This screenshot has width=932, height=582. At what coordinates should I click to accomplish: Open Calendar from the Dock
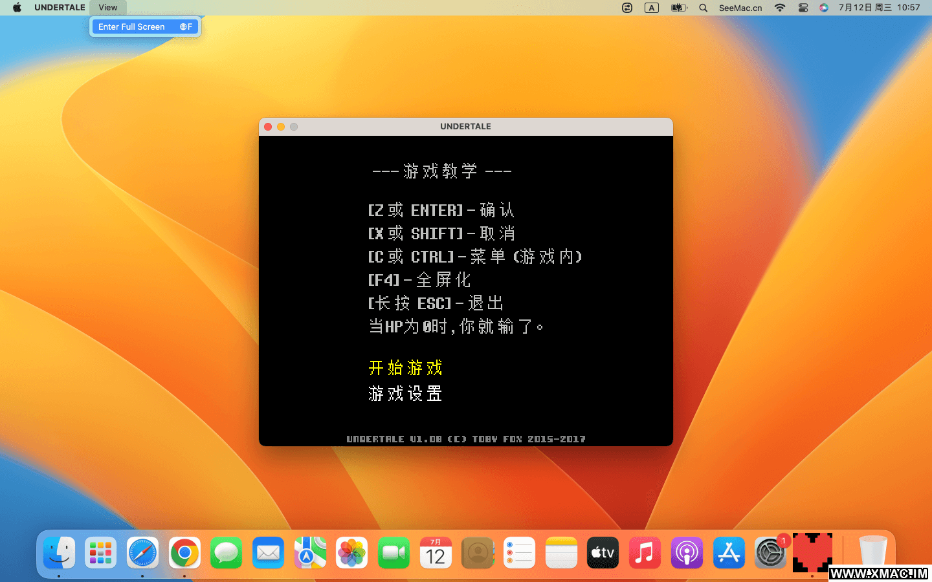[x=436, y=553]
